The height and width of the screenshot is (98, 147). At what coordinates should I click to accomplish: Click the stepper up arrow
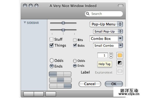111,54
